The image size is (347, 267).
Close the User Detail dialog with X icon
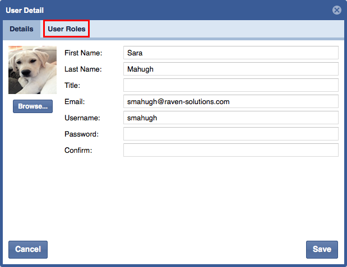coord(336,10)
